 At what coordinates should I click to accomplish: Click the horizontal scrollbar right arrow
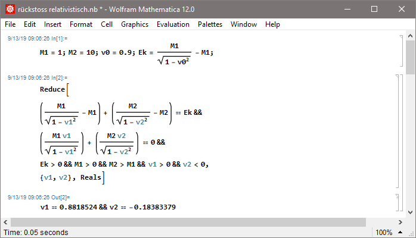(x=401, y=221)
